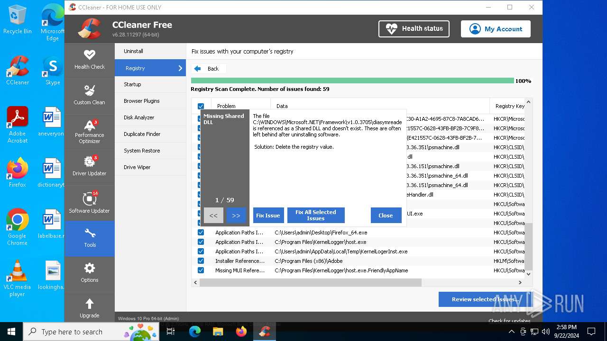
Task: Open Task View on taskbar
Action: 171,332
